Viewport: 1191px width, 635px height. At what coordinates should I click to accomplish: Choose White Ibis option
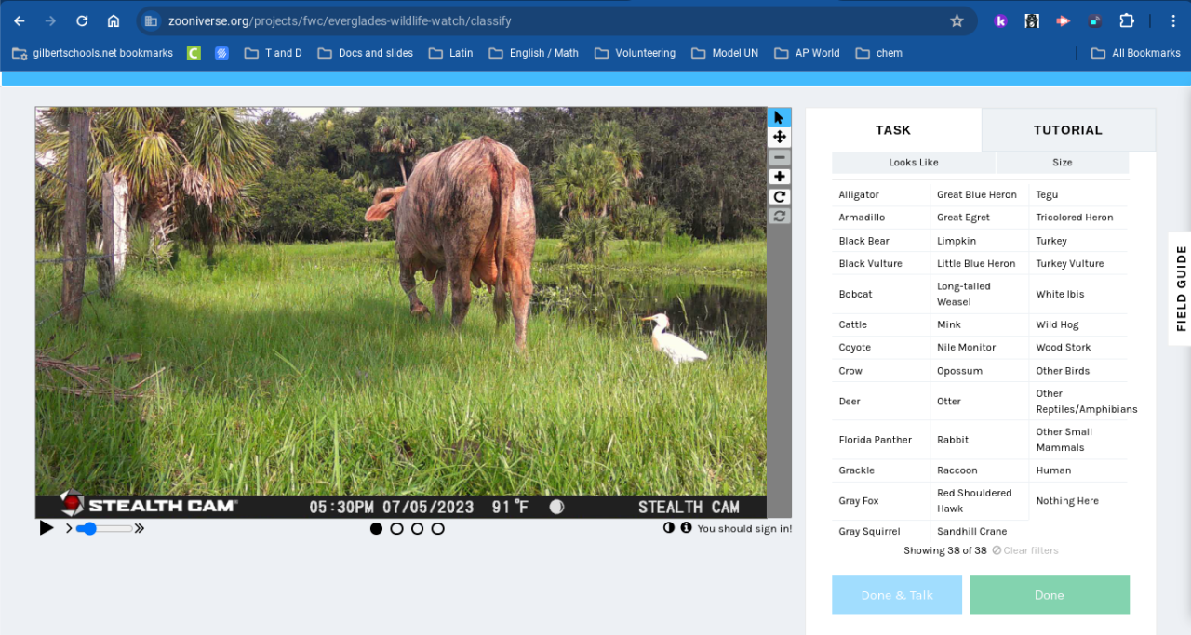[1078, 294]
